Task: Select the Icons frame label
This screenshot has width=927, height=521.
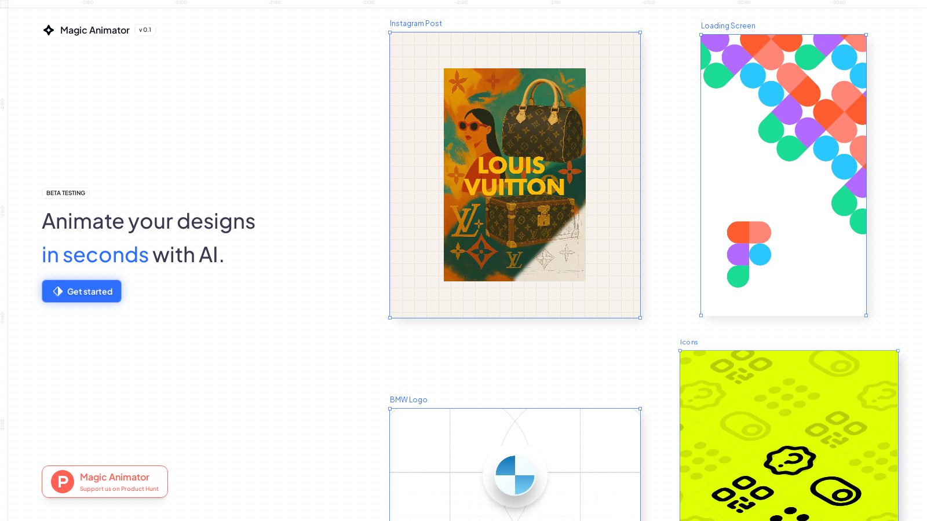Action: (689, 342)
